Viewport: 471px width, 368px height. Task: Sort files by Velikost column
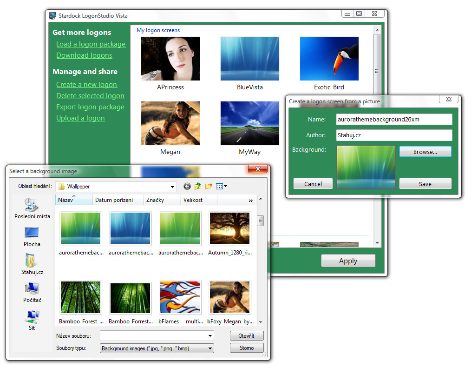point(199,200)
